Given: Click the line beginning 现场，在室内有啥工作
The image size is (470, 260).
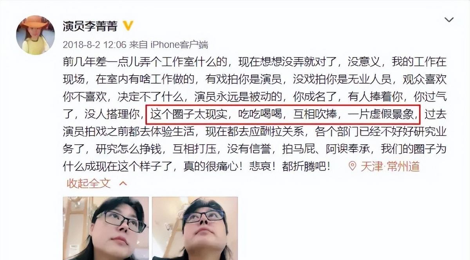Looking at the screenshot, I should point(255,79).
